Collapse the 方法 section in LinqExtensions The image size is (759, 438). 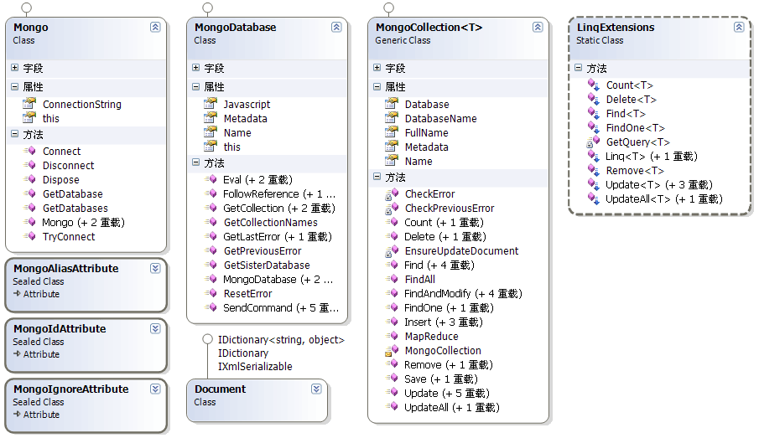coord(578,68)
